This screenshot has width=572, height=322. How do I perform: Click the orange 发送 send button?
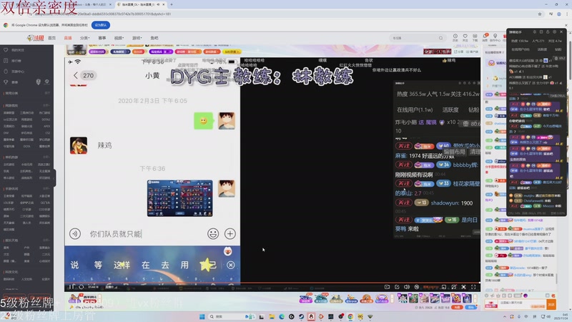[x=551, y=304]
